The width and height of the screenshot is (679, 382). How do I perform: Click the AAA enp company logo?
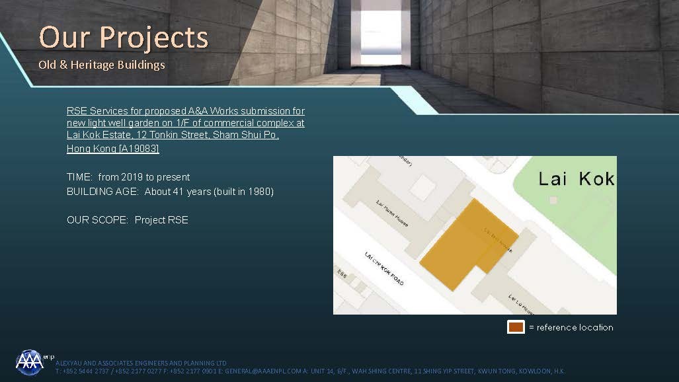coord(30,362)
